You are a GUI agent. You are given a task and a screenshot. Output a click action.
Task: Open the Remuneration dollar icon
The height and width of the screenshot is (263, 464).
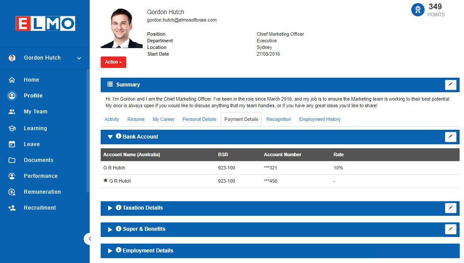click(x=12, y=192)
